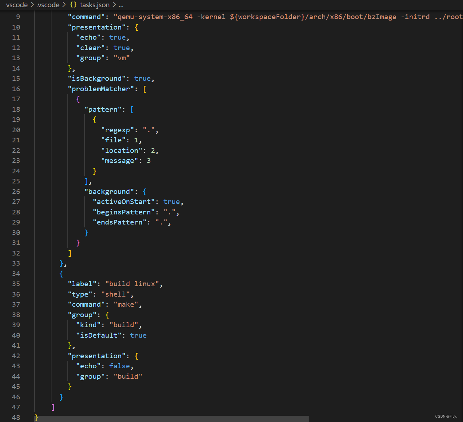Image resolution: width=463 pixels, height=422 pixels.
Task: Click the curly-braces JSON icon in breadcrumb
Action: tap(73, 5)
